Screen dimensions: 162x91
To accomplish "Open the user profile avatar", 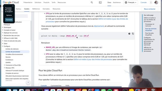I will [x=156, y=2].
